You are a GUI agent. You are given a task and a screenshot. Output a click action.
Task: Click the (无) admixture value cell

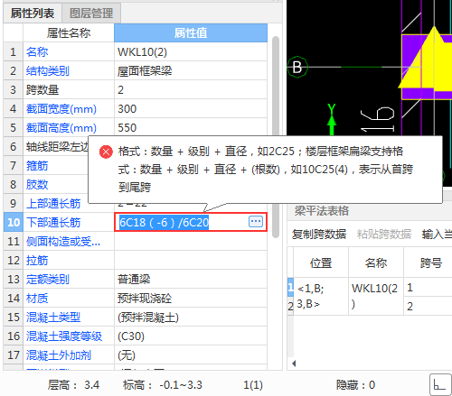click(x=191, y=355)
